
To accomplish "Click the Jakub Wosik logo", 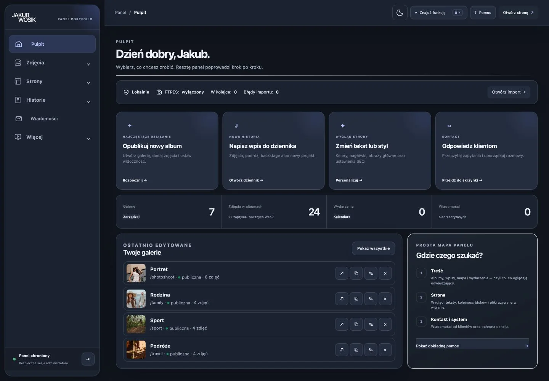I will (x=24, y=17).
